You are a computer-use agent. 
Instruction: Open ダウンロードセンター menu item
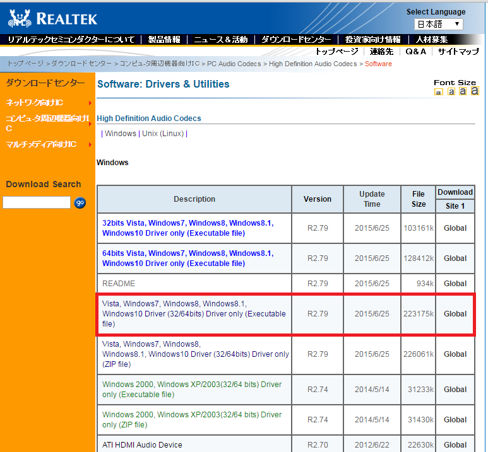click(x=296, y=40)
